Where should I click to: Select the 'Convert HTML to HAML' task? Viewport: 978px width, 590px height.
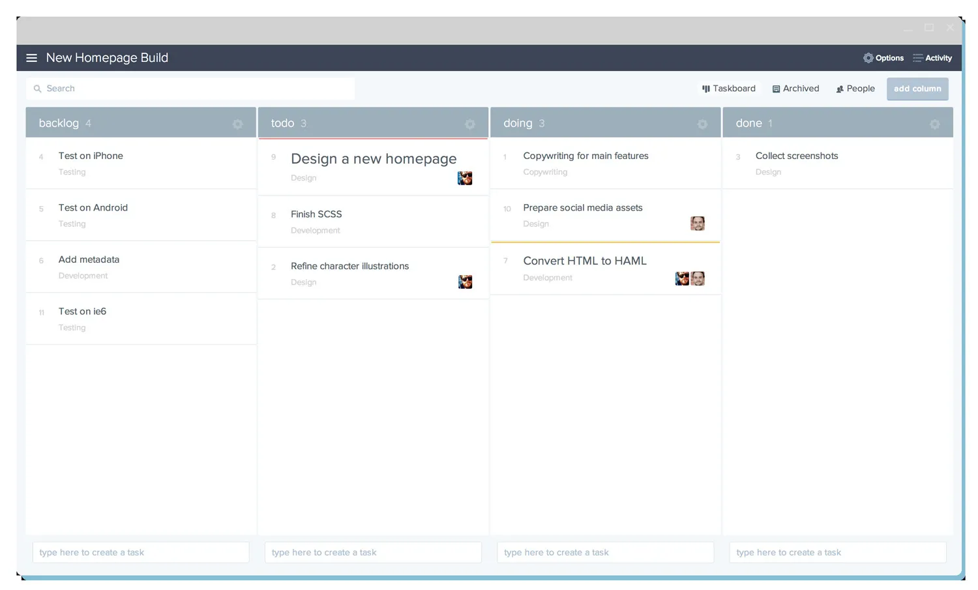pyautogui.click(x=584, y=261)
